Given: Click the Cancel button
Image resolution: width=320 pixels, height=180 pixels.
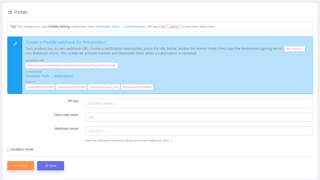Looking at the screenshot, I should [x=21, y=166].
